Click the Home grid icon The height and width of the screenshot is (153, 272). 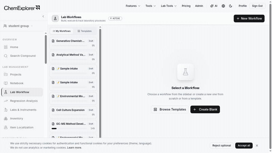point(6,47)
